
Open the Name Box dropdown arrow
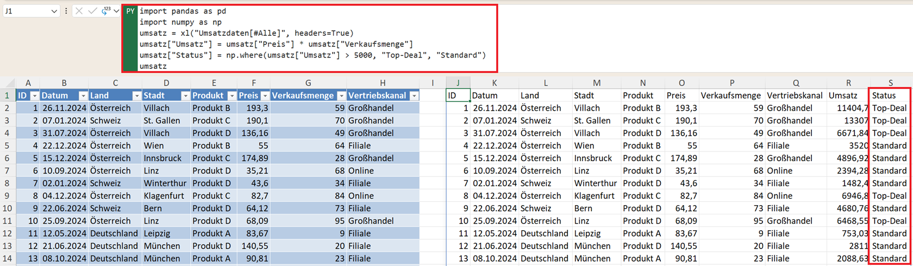[x=54, y=11]
